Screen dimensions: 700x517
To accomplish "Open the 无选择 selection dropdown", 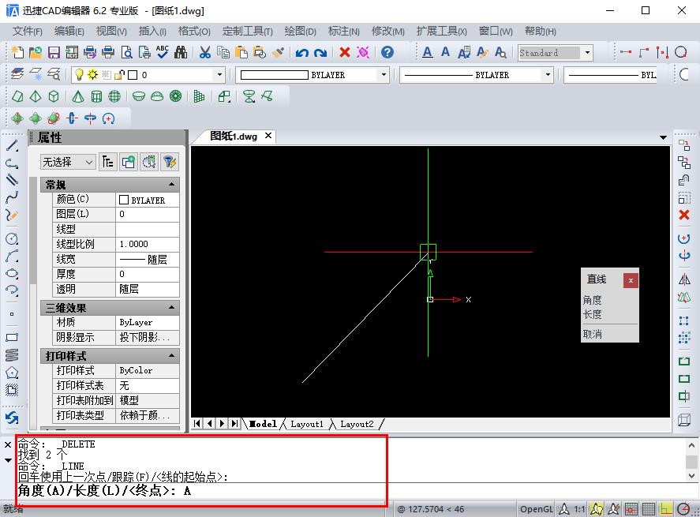I will pos(68,162).
